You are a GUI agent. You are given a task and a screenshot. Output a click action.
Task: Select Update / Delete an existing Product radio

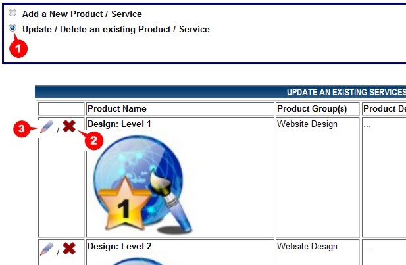(13, 28)
